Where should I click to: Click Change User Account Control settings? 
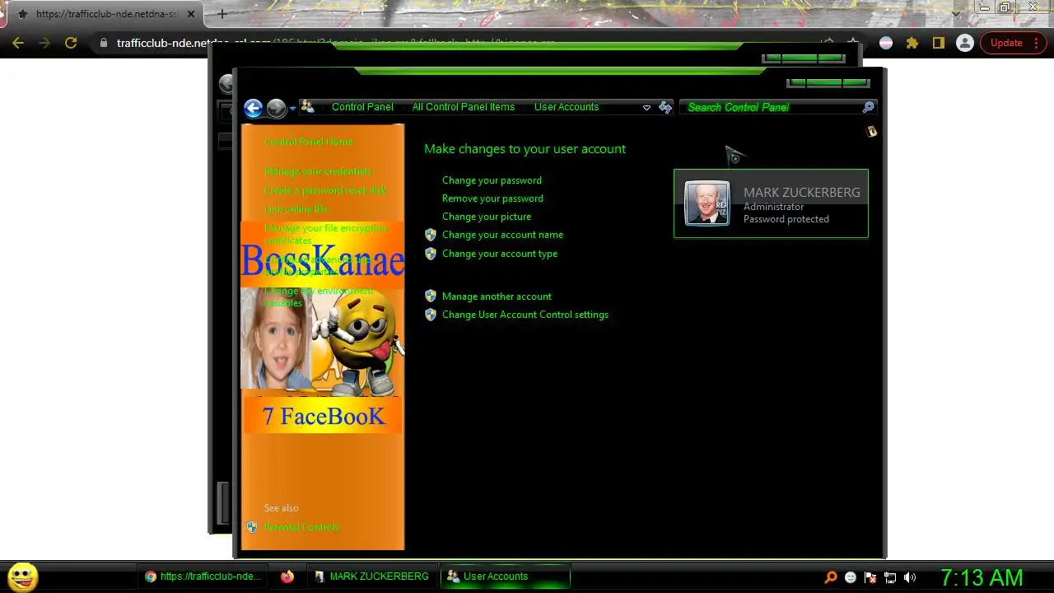[x=525, y=315]
